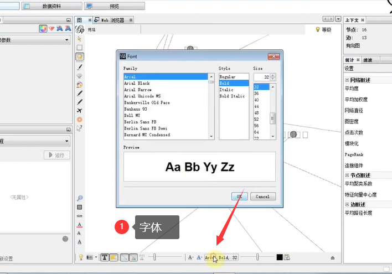Take a screenshot with camera icon
This screenshot has height=274, width=392.
pos(90,257)
